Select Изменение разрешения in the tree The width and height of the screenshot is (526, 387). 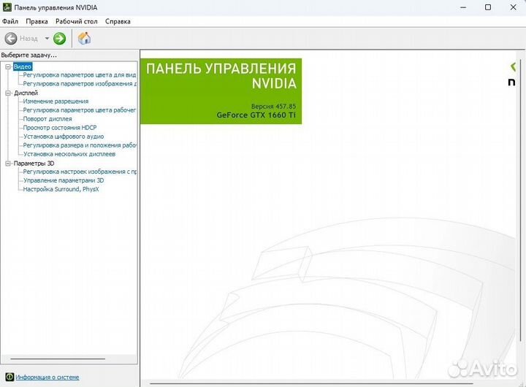tap(56, 101)
